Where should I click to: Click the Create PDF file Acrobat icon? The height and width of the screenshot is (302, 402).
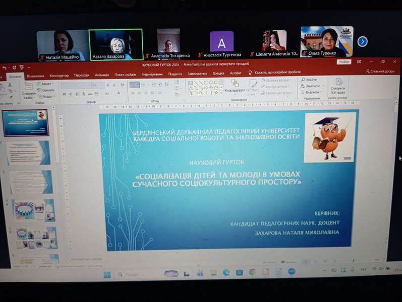[338, 83]
